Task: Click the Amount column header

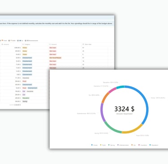Action: tap(5, 44)
